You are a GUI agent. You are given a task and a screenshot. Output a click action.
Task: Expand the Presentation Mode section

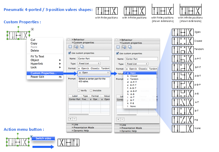[82, 128]
